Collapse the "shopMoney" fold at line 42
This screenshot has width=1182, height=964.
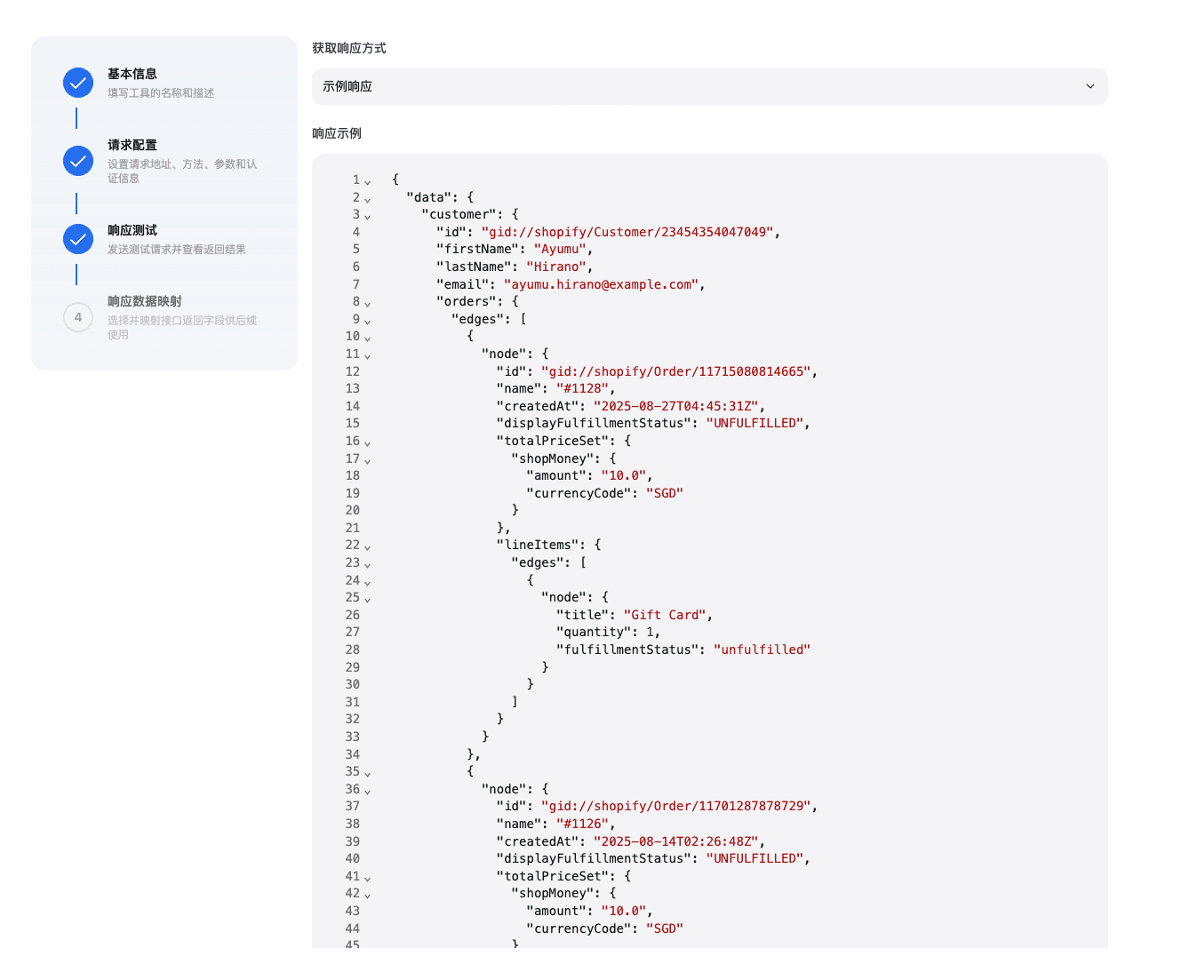367,895
